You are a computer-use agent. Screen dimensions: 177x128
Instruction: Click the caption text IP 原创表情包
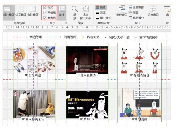(140, 75)
